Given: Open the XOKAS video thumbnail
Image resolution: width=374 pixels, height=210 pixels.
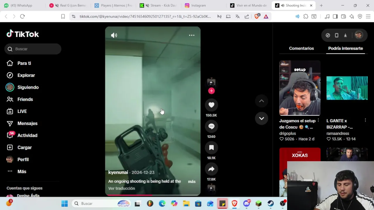Looking at the screenshot, I should pyautogui.click(x=300, y=172).
